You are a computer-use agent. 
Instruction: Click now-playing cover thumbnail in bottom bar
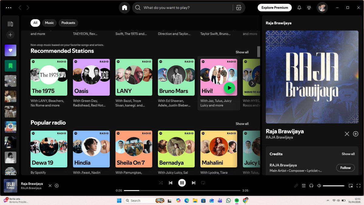coord(10,186)
